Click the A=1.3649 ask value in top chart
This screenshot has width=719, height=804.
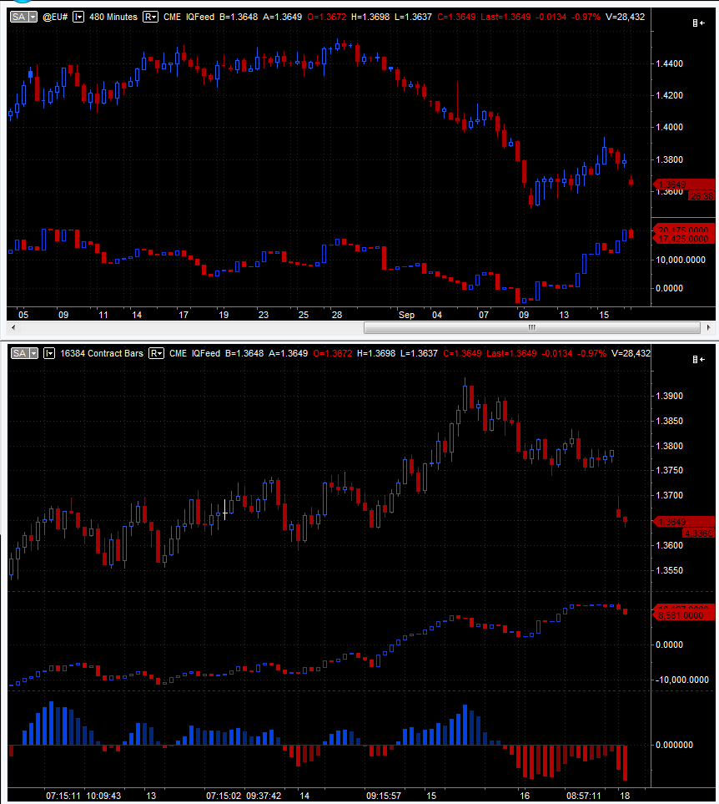tap(283, 17)
